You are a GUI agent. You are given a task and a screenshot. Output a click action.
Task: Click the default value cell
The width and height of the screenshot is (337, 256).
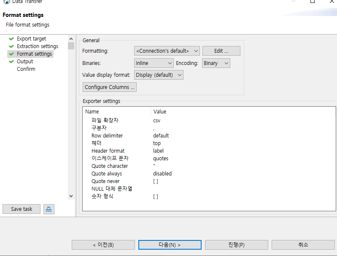(161, 136)
